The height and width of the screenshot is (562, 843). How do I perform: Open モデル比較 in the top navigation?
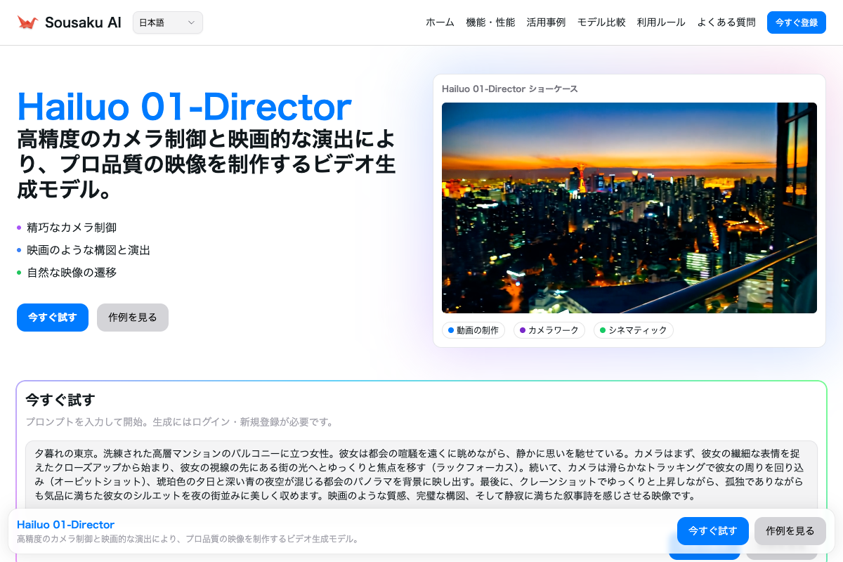pyautogui.click(x=601, y=22)
